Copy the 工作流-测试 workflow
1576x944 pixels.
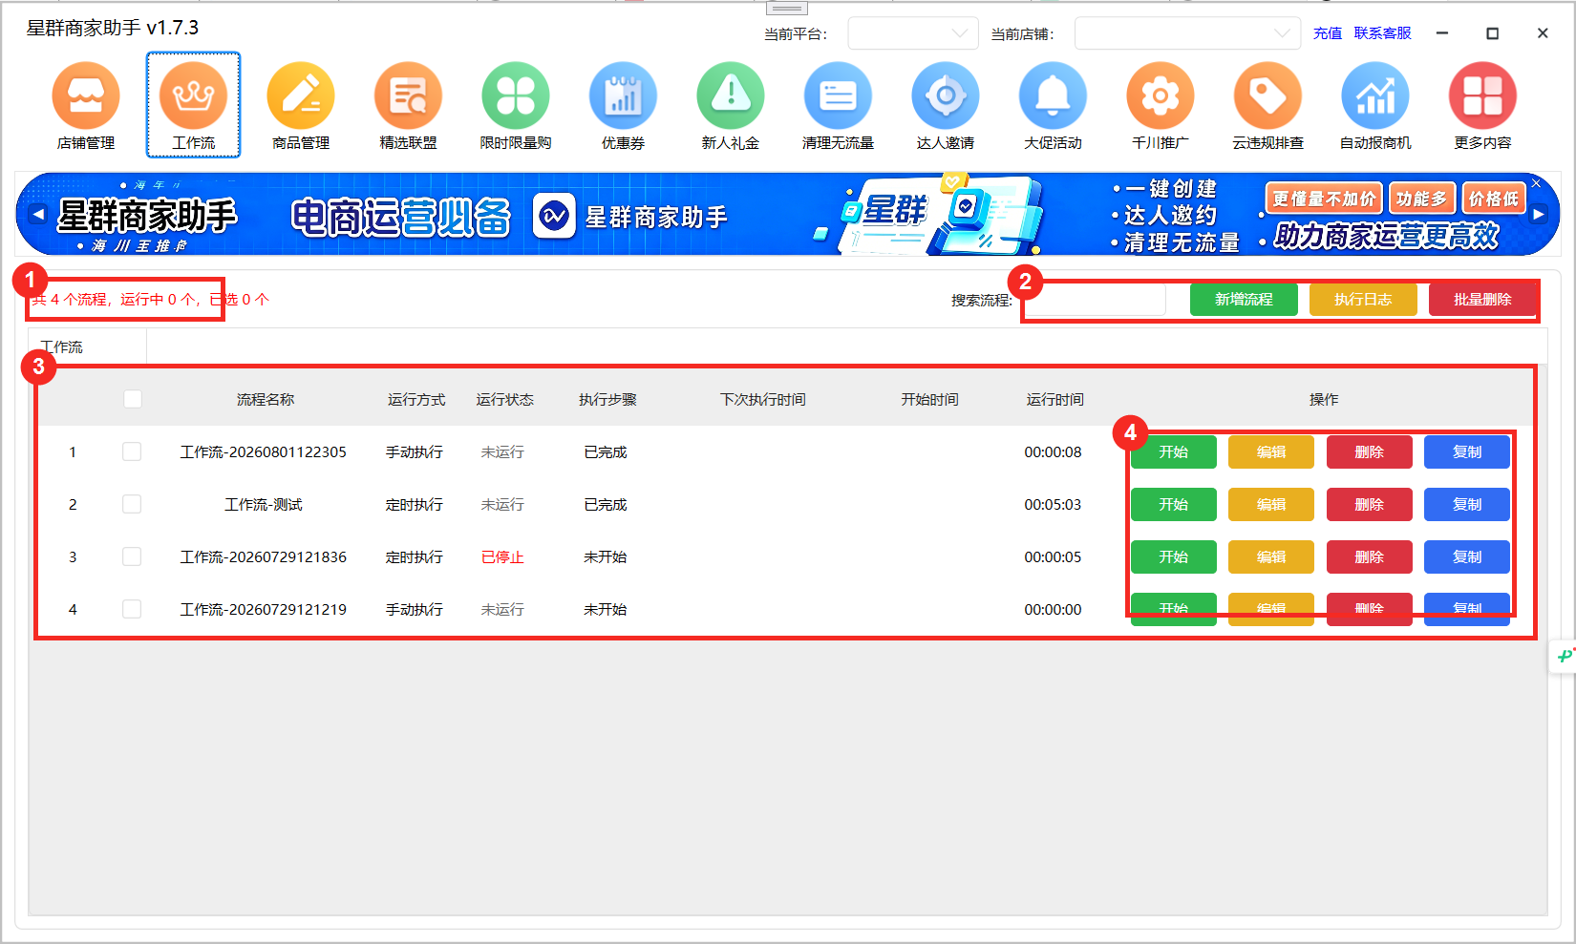(x=1467, y=504)
